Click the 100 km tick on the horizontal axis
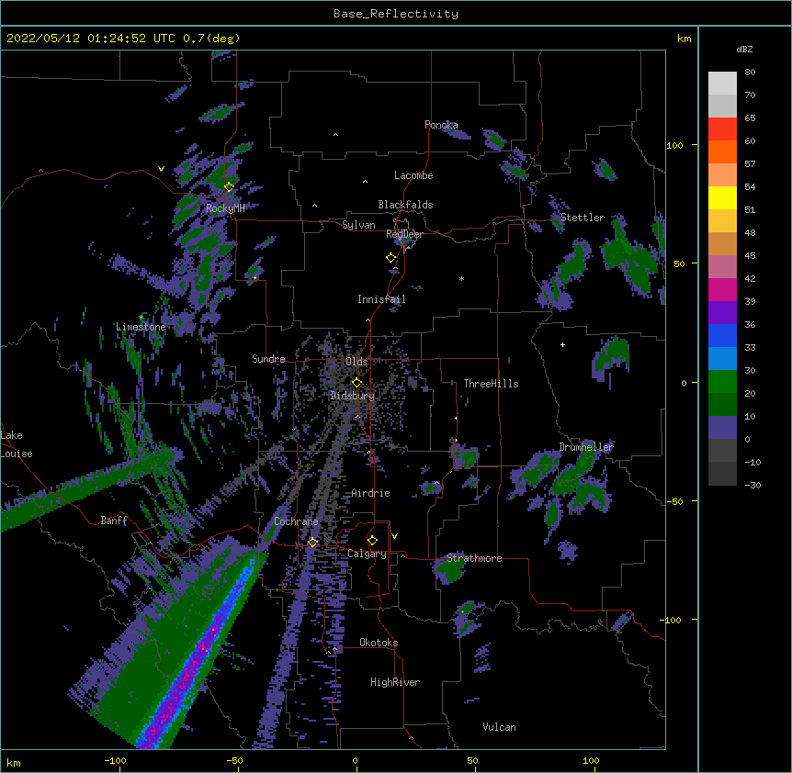Viewport: 792px width, 773px height. (591, 761)
